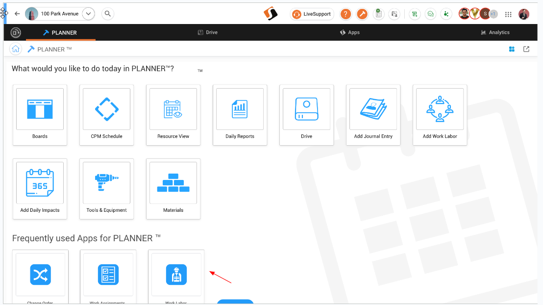Click the green share nodes icon
543x305 pixels.
446,14
